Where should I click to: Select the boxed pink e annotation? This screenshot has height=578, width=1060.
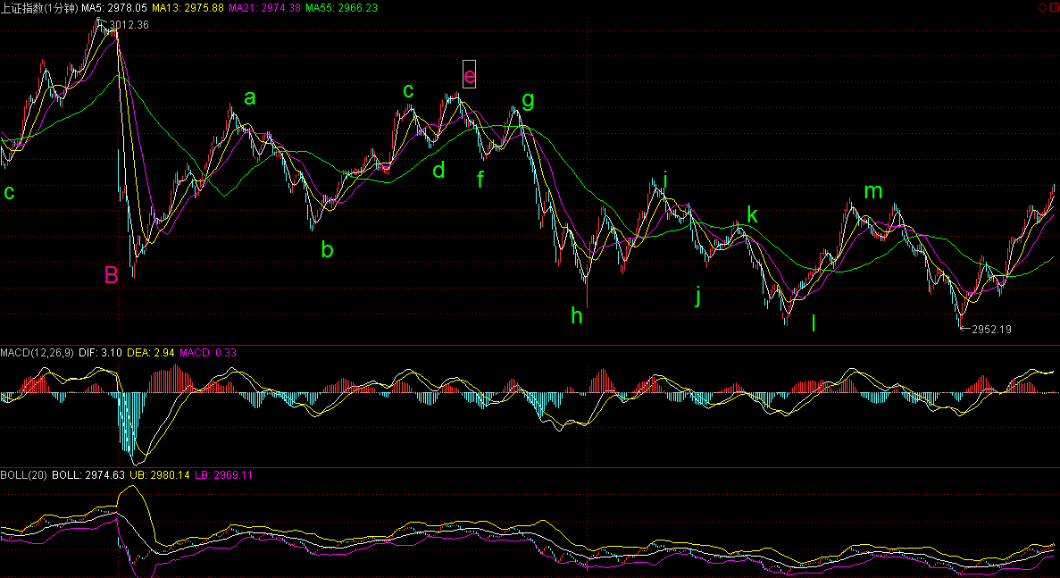(469, 74)
